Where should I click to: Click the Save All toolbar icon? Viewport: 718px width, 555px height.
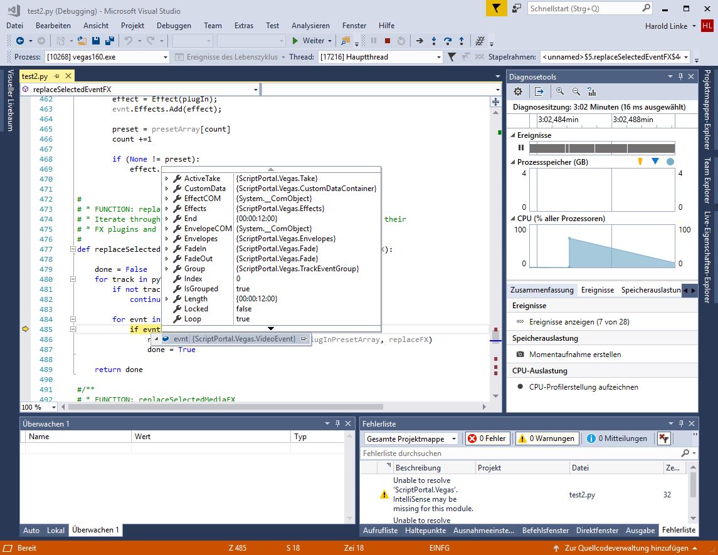click(109, 41)
